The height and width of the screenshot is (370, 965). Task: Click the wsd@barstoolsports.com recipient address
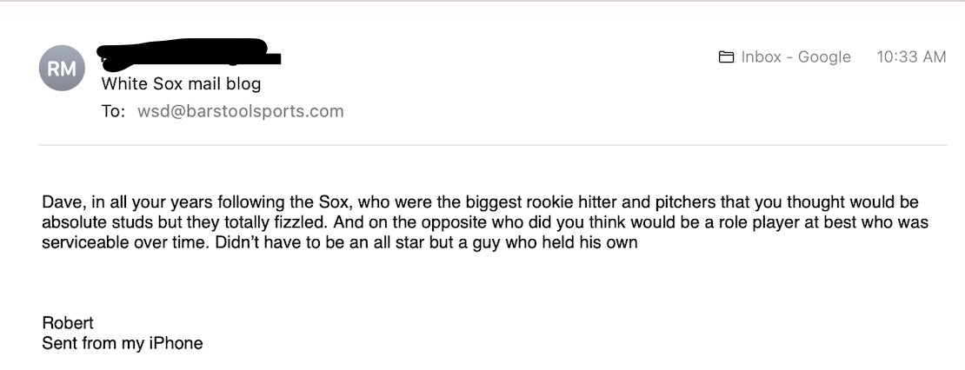241,111
